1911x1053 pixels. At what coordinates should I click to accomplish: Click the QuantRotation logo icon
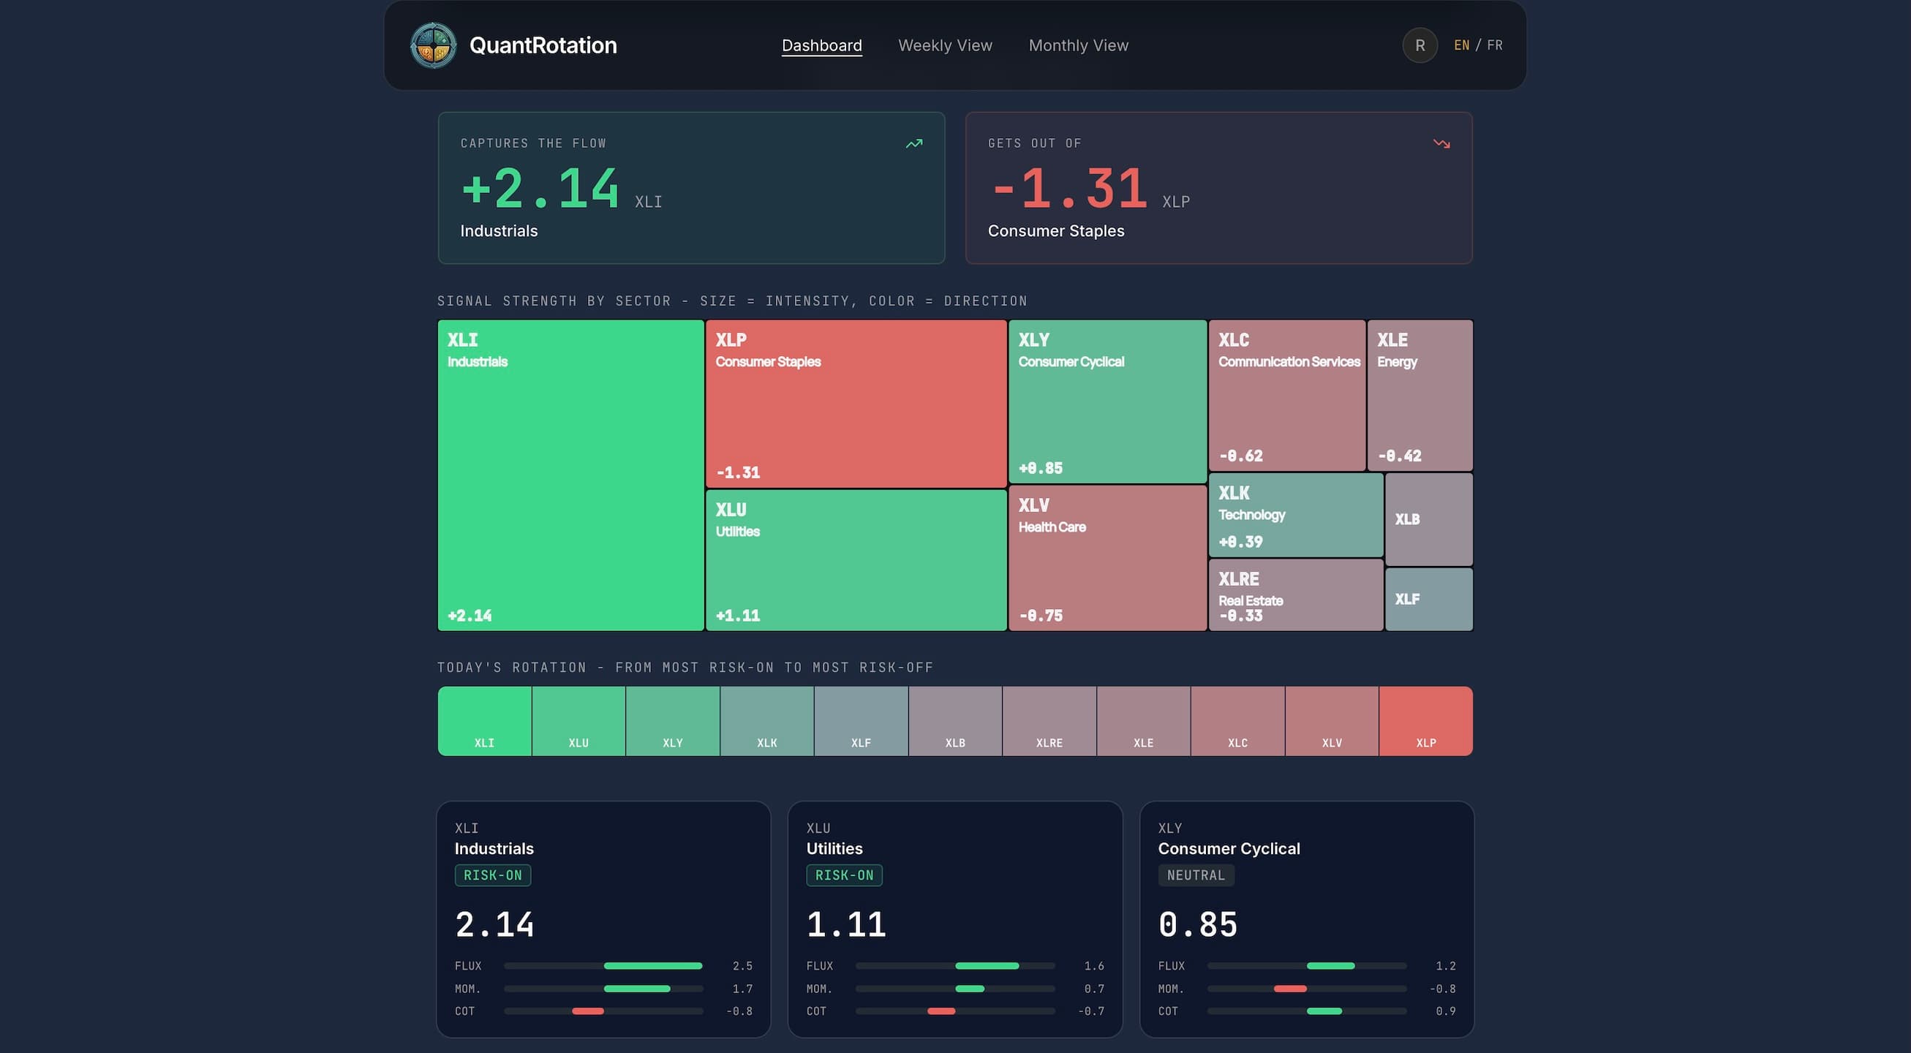click(433, 45)
